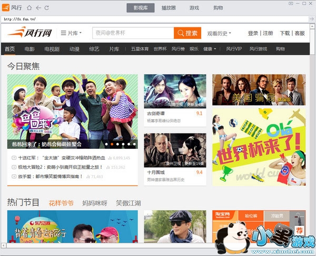
Task: Open the 世界杯来了 World Cup banner
Action: pyautogui.click(x=259, y=147)
